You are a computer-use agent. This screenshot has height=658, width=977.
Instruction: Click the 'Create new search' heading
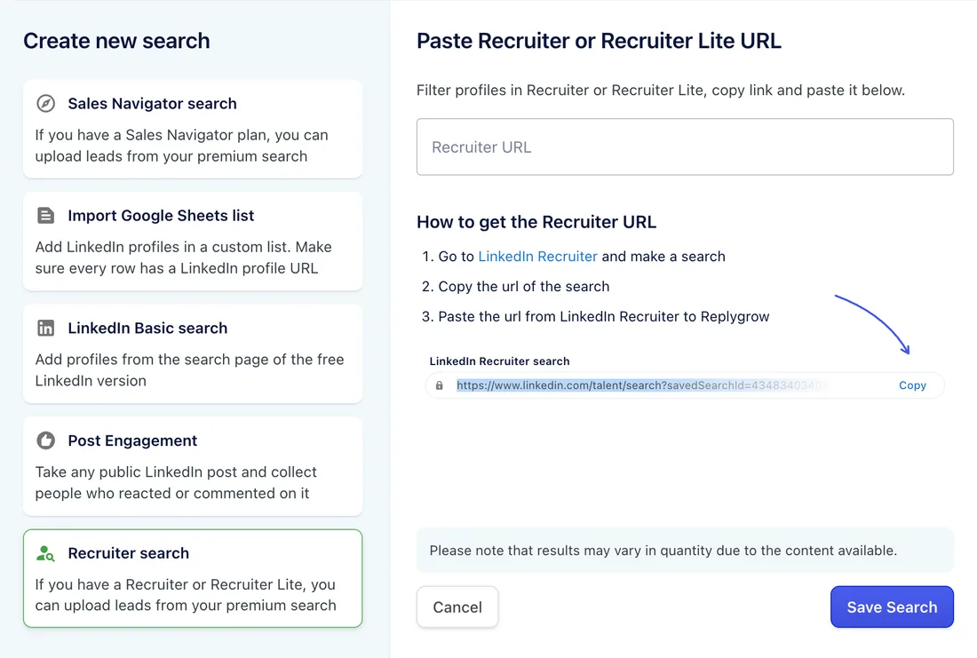click(x=116, y=41)
